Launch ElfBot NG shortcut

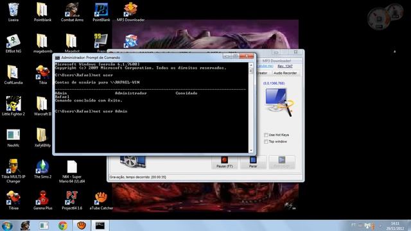[13, 44]
